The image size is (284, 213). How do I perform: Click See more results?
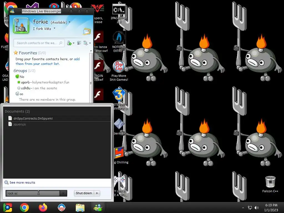[20, 182]
